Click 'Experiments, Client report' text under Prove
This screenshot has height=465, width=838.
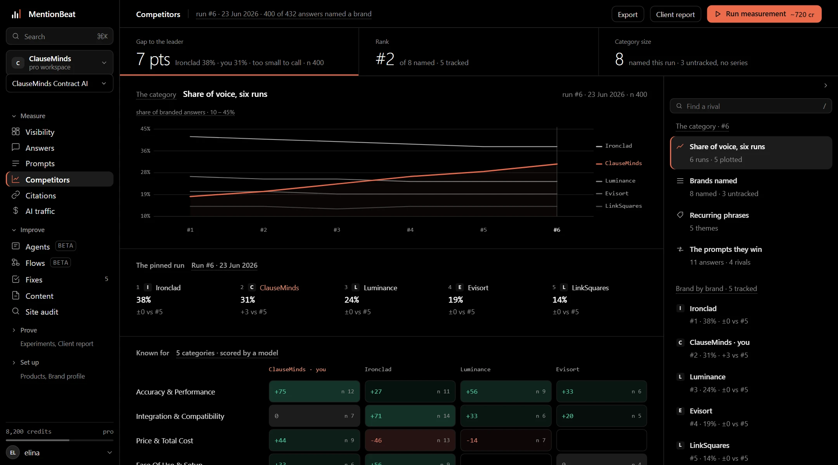coord(57,344)
